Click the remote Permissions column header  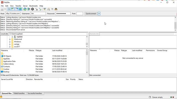click(x=150, y=51)
